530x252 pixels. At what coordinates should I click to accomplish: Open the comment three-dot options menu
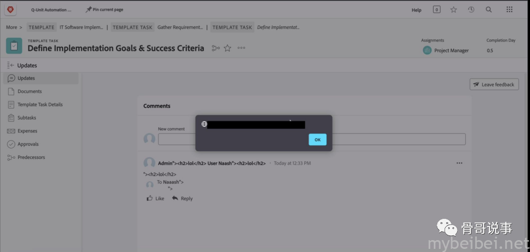pyautogui.click(x=460, y=163)
